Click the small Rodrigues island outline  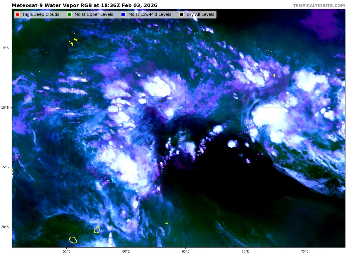167,223
